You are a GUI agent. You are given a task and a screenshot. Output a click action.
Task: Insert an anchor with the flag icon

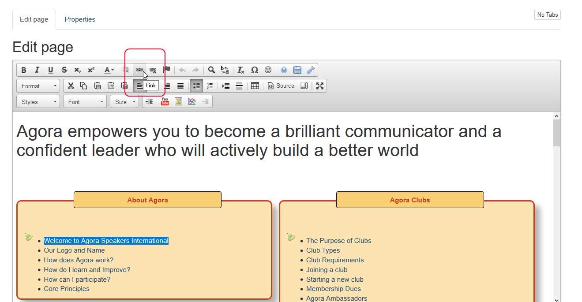166,70
